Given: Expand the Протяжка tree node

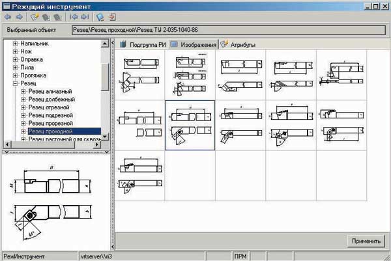Looking at the screenshot, I should [x=15, y=76].
